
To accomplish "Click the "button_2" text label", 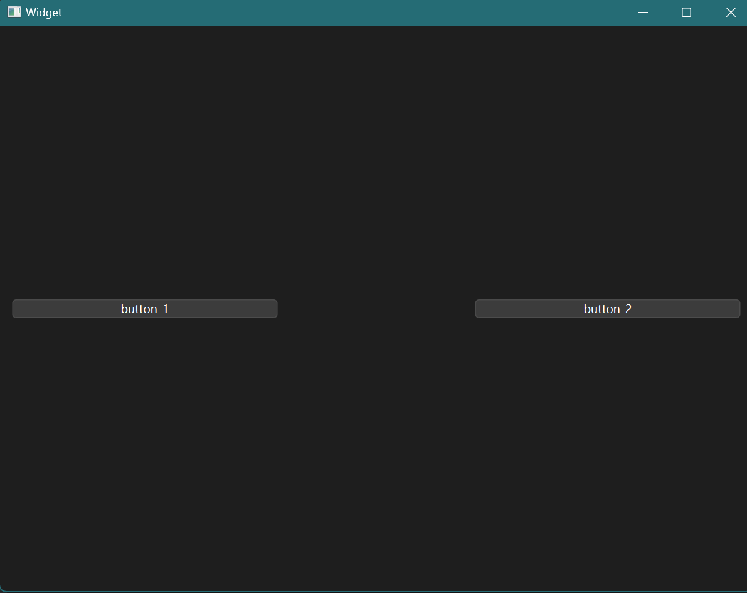I will click(x=608, y=309).
